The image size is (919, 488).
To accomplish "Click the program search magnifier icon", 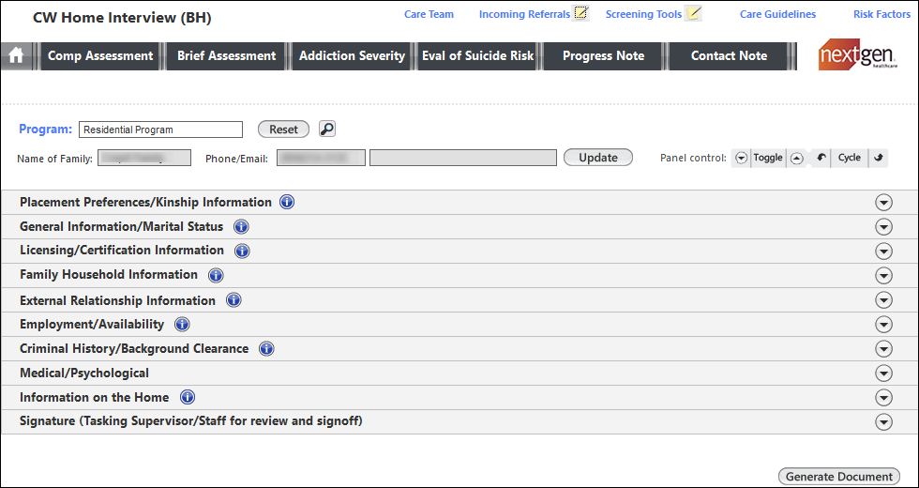I will [327, 130].
